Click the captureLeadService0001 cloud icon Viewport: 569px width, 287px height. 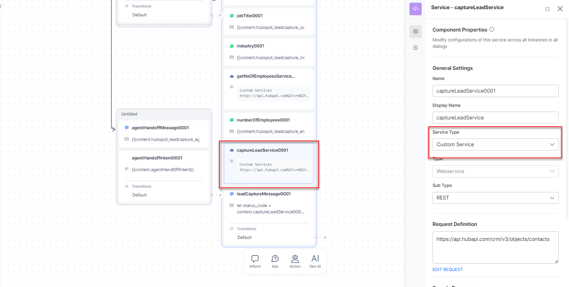[x=232, y=150]
